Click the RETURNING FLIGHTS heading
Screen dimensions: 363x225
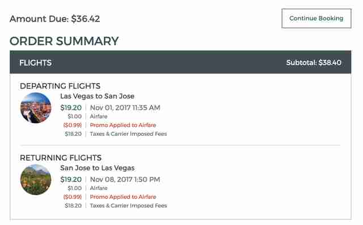[x=61, y=158]
